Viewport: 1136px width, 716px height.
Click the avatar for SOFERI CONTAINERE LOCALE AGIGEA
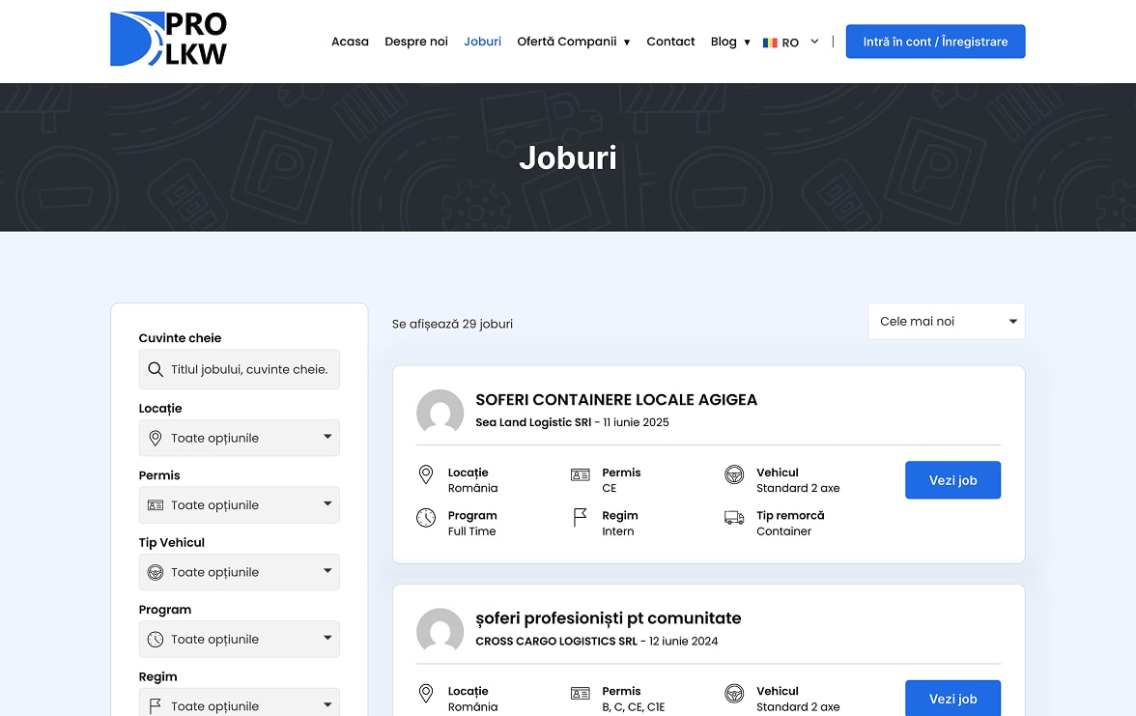point(440,413)
